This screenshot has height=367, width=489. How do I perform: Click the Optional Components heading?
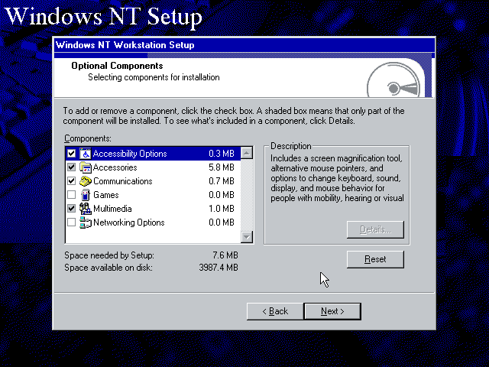[117, 66]
